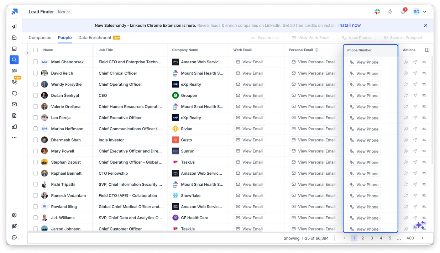The image size is (440, 253).
Task: Click View Email for Dušan Šenkypl
Action: (x=250, y=95)
